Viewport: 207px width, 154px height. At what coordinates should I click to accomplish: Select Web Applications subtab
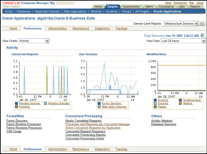75,11
